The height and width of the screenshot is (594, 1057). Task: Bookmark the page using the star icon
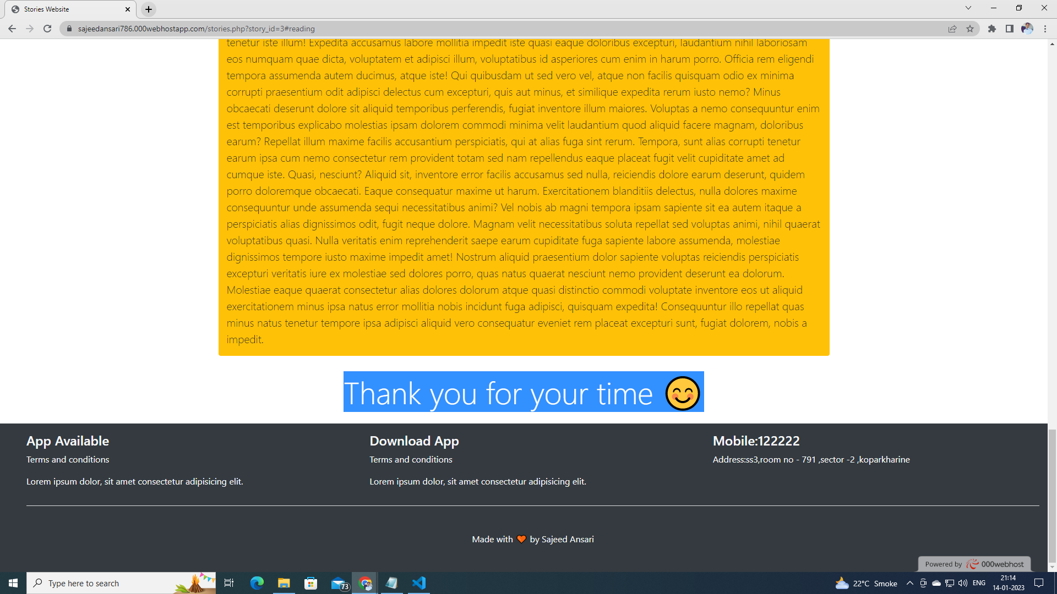[x=969, y=29]
